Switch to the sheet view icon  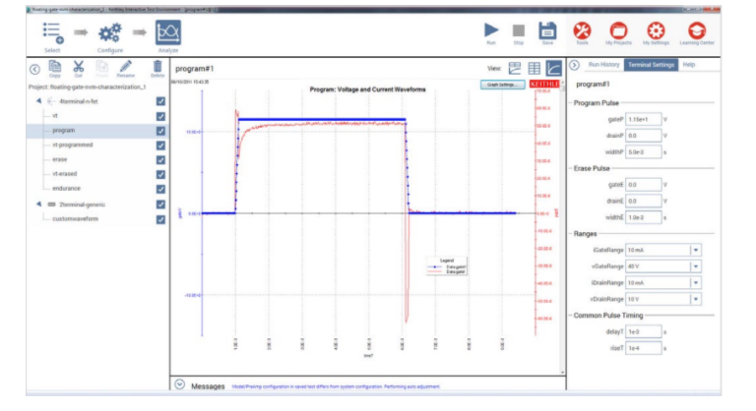(515, 69)
